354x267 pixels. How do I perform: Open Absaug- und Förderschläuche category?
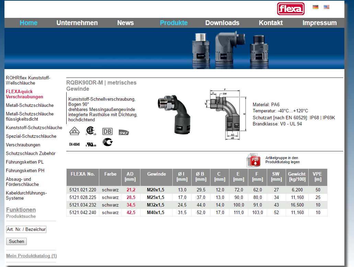pos(22,182)
